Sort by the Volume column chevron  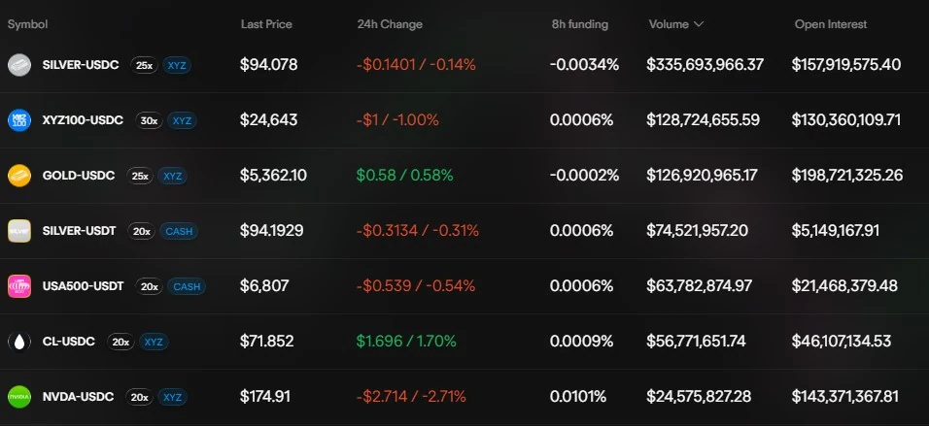pos(699,24)
